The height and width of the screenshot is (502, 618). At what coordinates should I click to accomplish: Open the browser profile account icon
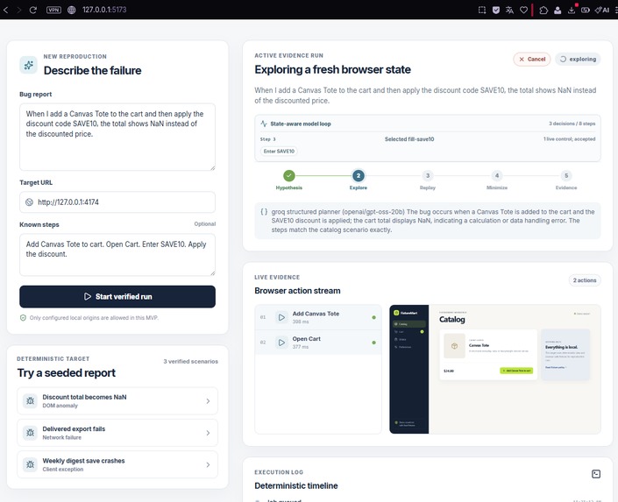(558, 10)
